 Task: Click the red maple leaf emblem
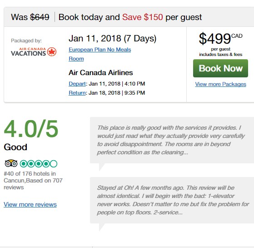52,52
